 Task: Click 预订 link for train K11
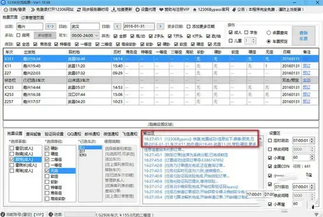pyautogui.click(x=307, y=66)
